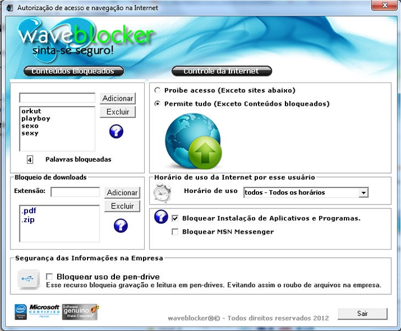Click the 'Palavras bloqueadas' label

coord(78,159)
